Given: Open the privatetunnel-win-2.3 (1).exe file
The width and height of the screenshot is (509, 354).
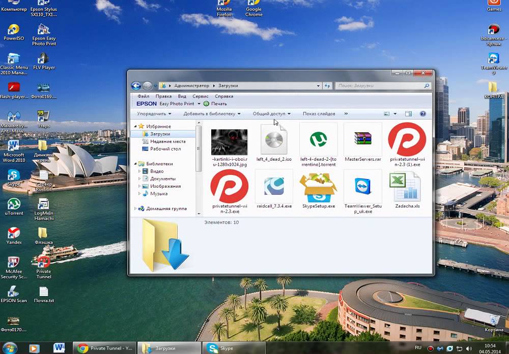Looking at the screenshot, I should click(407, 145).
